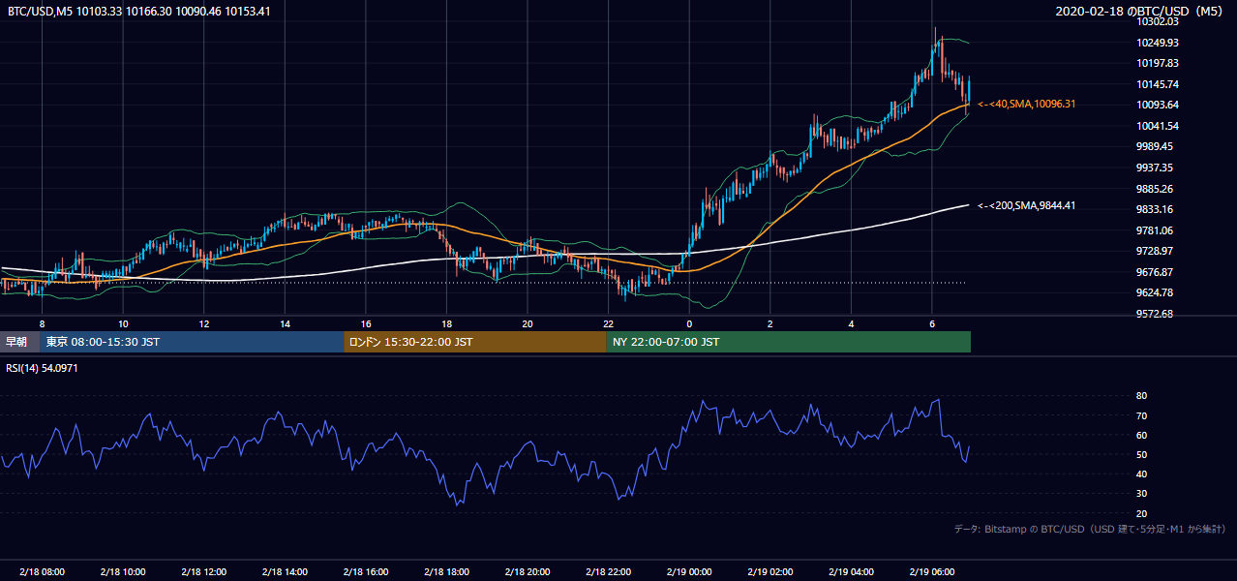Click price axis label 9885.26
The image size is (1237, 581).
pyautogui.click(x=1154, y=189)
